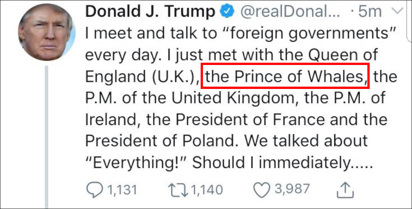Click the red-boxed "the Prince of Whales" phrase
412x209 pixels.
(x=285, y=78)
